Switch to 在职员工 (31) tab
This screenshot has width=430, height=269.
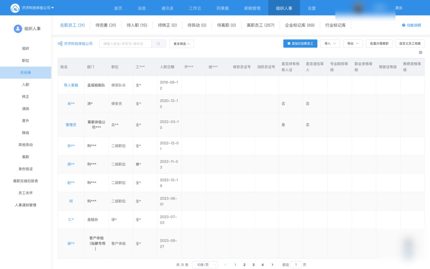pyautogui.click(x=72, y=25)
